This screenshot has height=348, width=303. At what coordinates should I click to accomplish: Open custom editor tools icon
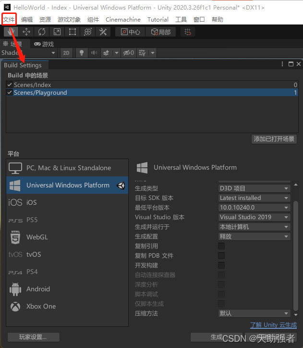(x=103, y=32)
